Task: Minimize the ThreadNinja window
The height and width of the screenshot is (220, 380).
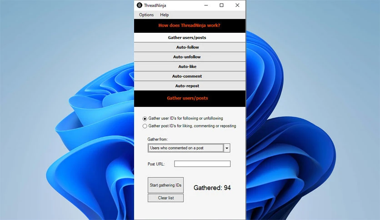Action: [206, 5]
